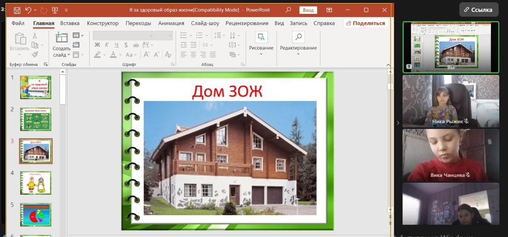Click the Ссылка link button
The image size is (508, 237).
click(479, 10)
